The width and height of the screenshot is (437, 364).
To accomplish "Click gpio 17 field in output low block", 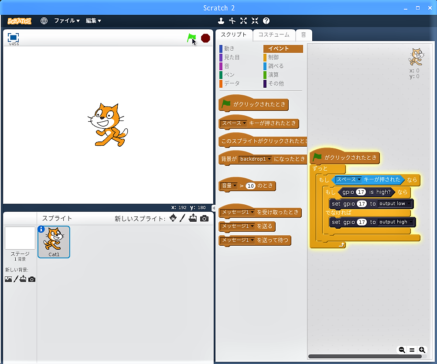I will point(362,204).
